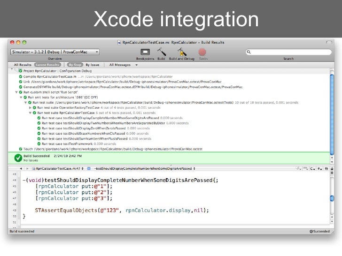Click the included files # icon in editor bar
Viewport: 342px width, 256px height.
coord(320,169)
